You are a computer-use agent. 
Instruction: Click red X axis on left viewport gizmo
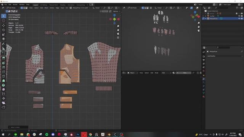pyautogui.click(x=119, y=19)
